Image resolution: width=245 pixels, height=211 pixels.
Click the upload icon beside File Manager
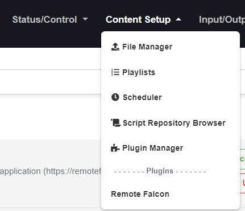click(115, 47)
